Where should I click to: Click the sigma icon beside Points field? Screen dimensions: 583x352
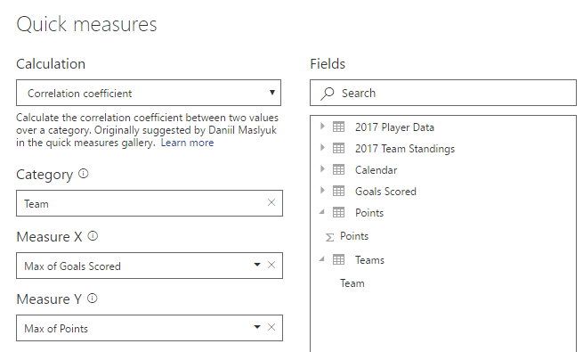[x=329, y=237]
